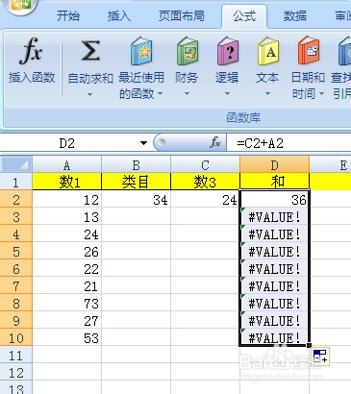Click the formula bar showing =C2+A2
The image size is (351, 394).
(x=288, y=143)
